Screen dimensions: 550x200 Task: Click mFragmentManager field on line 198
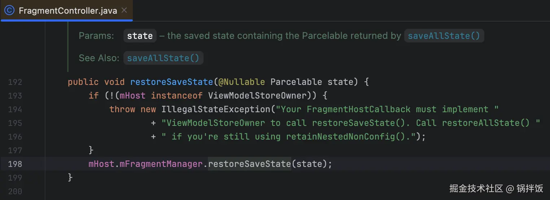pos(161,164)
